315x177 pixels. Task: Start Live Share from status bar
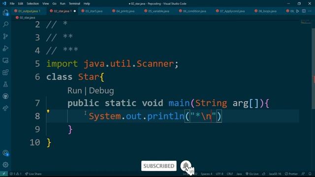pos(33,174)
